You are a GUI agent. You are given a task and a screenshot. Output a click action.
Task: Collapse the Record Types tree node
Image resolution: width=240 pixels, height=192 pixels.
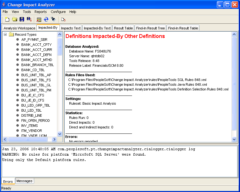[x=5, y=34]
